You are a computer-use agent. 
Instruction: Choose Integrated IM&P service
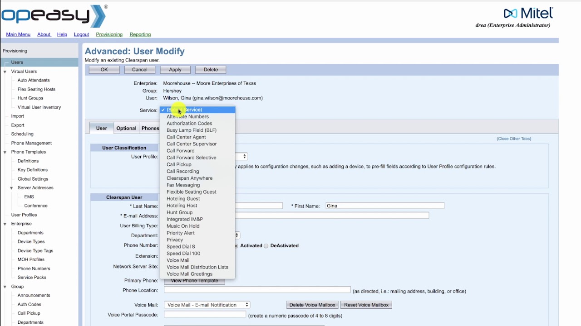(x=197, y=219)
